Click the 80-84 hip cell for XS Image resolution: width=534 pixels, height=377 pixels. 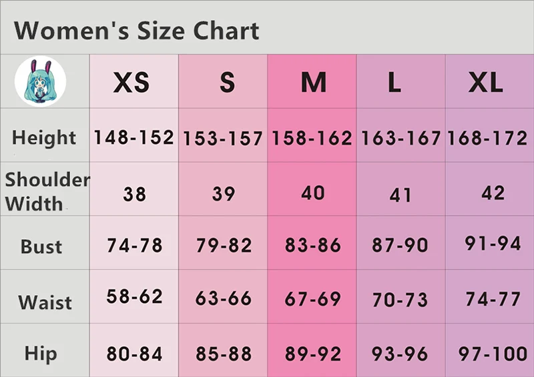coord(134,354)
